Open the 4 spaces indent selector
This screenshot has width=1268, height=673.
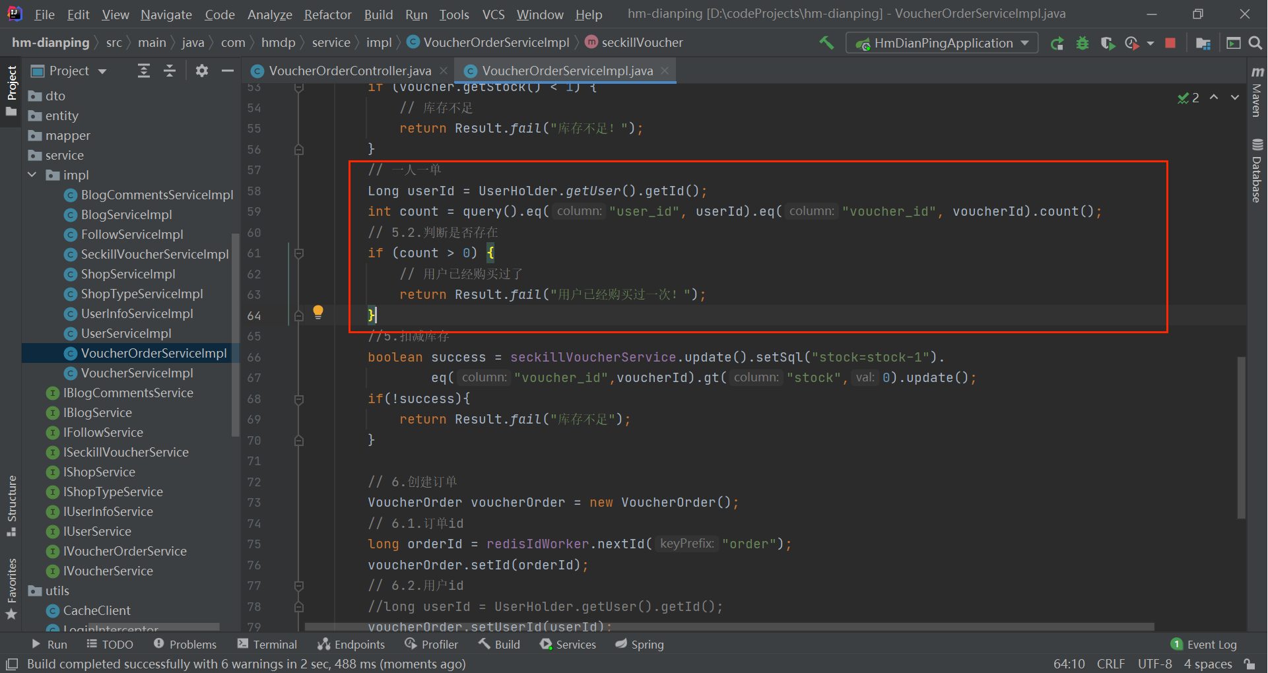tap(1208, 664)
